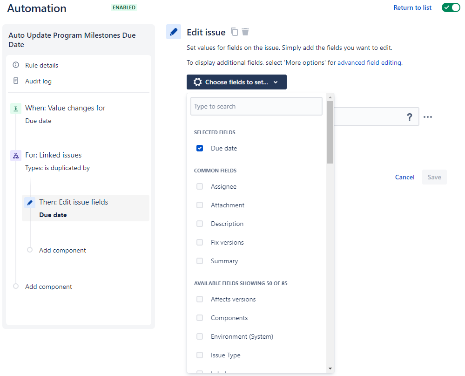
Task: Click the trash delete icon beside Edit issue
Action: pyautogui.click(x=245, y=32)
